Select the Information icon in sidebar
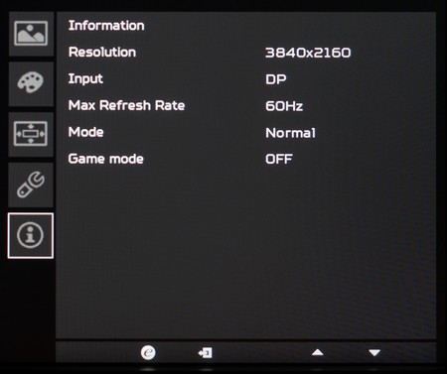This screenshot has width=447, height=374. (x=31, y=235)
